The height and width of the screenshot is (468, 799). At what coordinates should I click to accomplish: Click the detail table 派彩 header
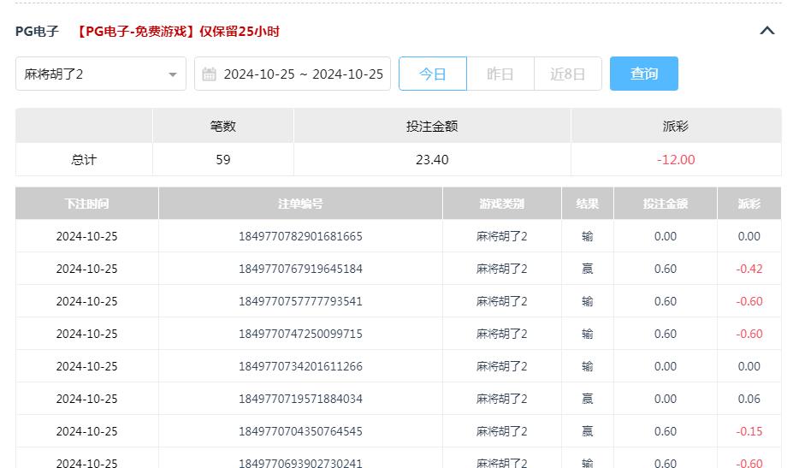tap(749, 204)
